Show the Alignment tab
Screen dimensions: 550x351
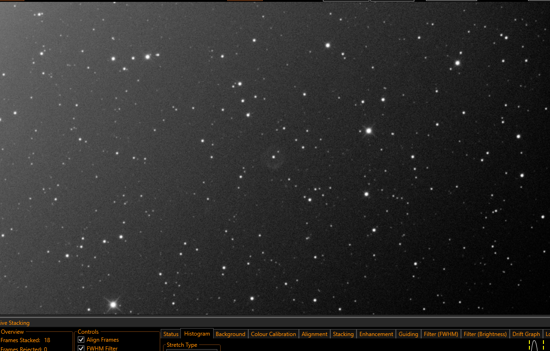(314, 334)
